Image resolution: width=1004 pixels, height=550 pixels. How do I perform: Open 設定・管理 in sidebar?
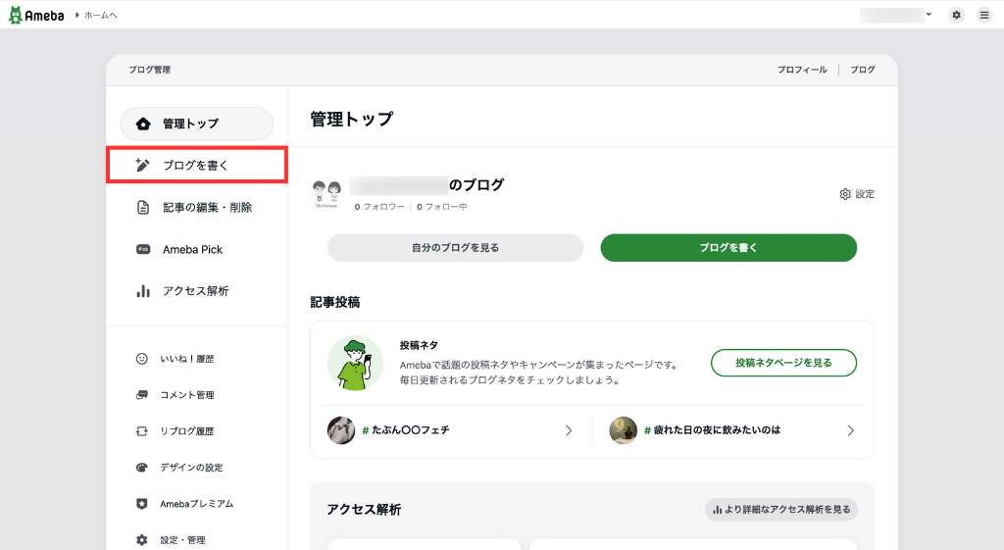182,540
